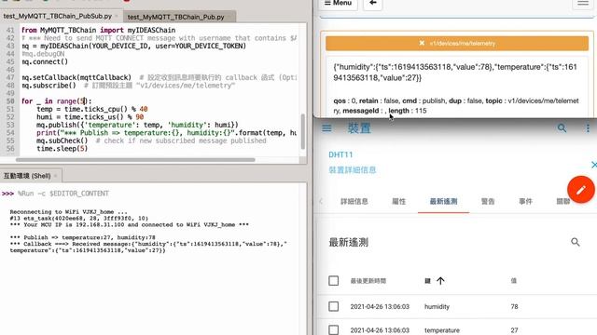Click the search icon in the 裝置 header
This screenshot has width=597, height=335.
(x=562, y=128)
